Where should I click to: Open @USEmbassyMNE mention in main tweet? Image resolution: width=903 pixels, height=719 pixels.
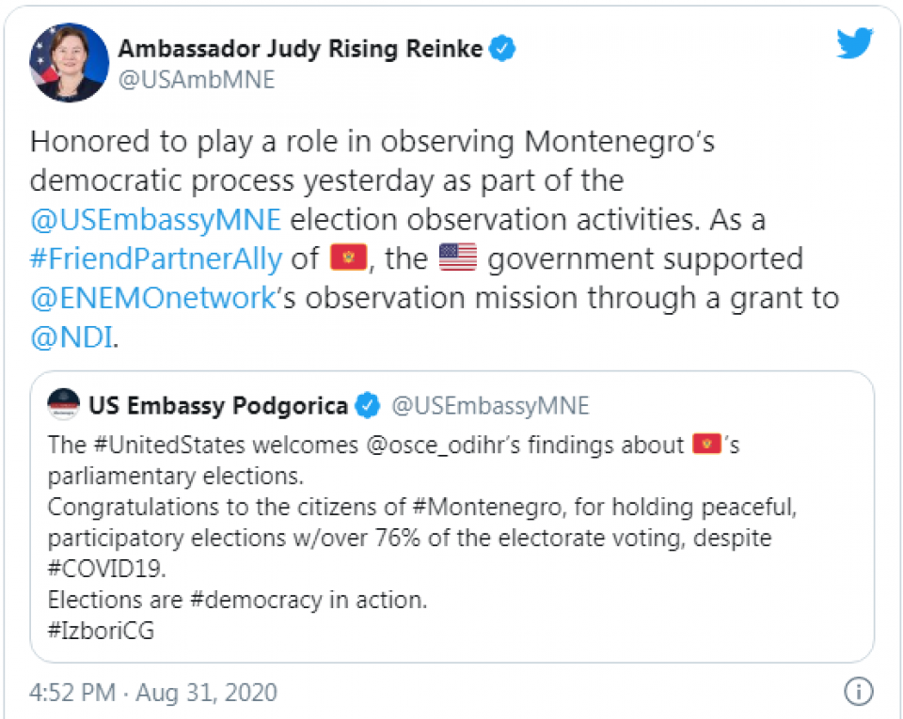click(156, 220)
